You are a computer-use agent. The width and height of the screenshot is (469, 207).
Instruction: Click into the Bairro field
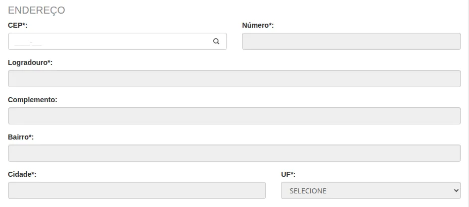click(x=234, y=153)
